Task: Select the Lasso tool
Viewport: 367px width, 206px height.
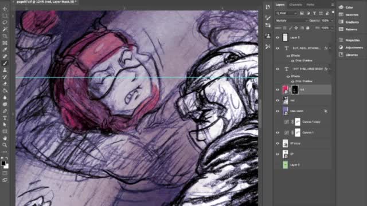Action: point(5,22)
